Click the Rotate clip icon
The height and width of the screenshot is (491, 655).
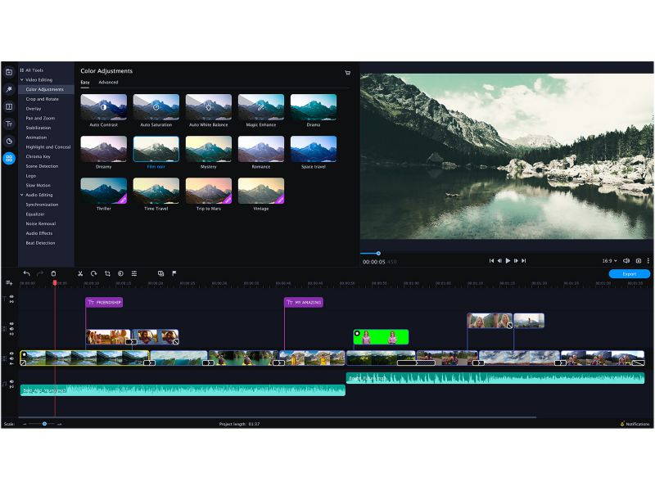click(x=93, y=273)
